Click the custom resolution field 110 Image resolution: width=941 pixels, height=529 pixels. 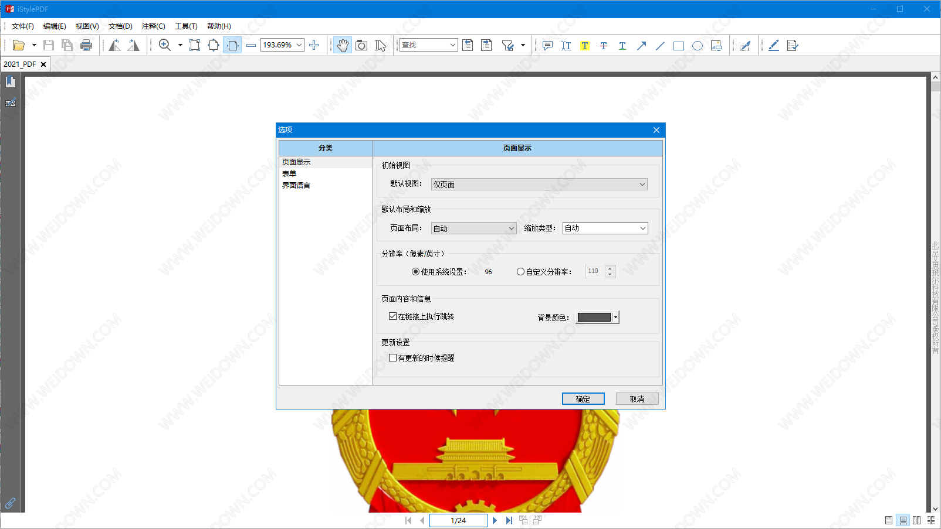(x=595, y=271)
